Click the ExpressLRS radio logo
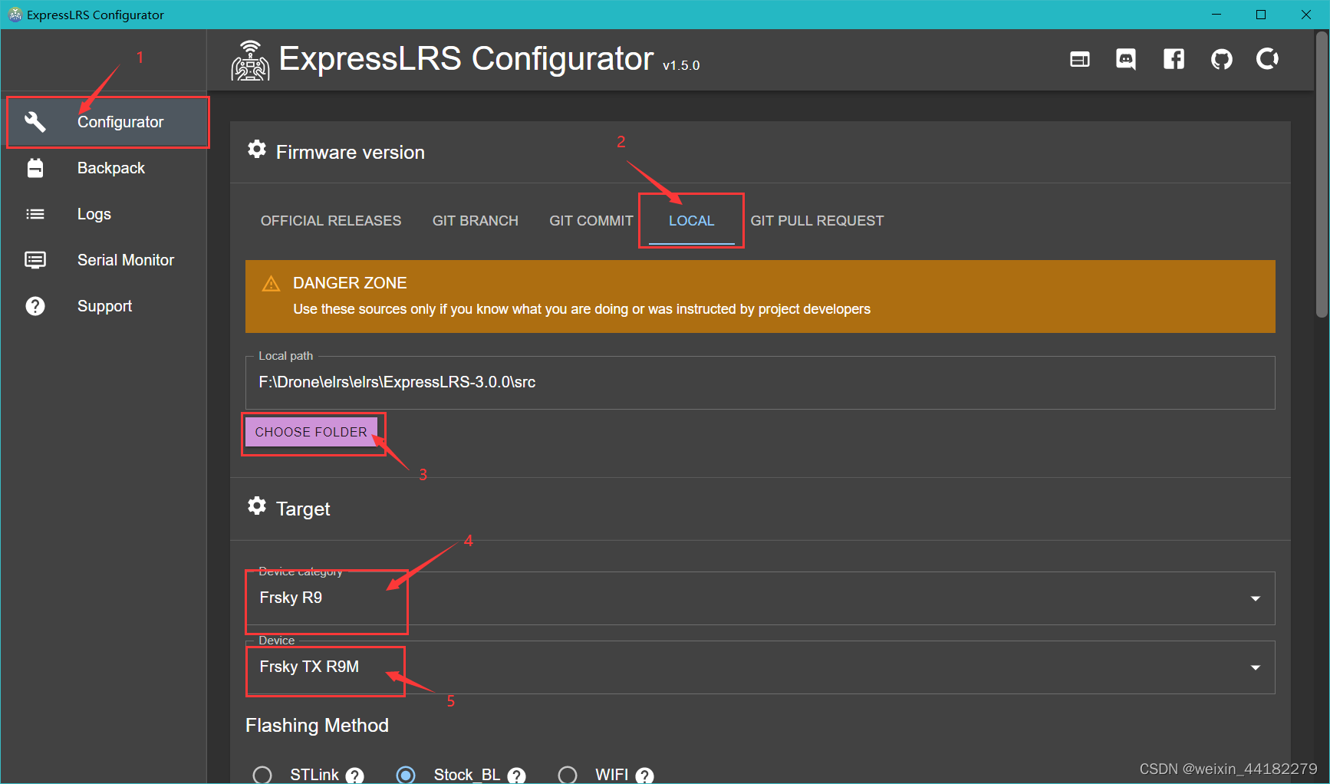This screenshot has width=1330, height=784. pos(250,61)
